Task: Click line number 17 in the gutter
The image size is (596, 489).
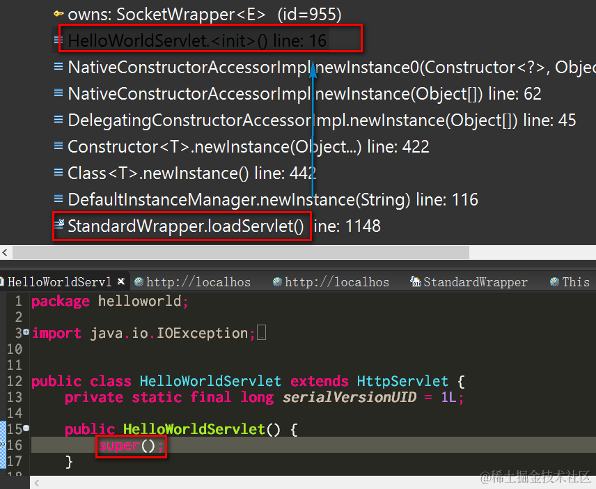Action: point(15,461)
